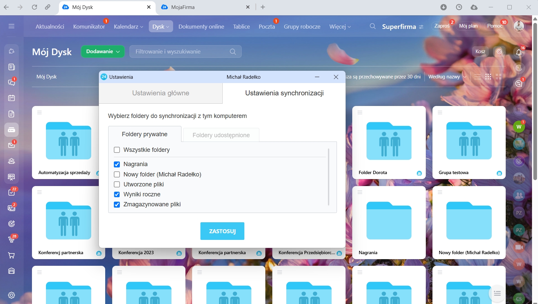Open the workgroups people icon in left sidebar
538x304 pixels.
[12, 161]
